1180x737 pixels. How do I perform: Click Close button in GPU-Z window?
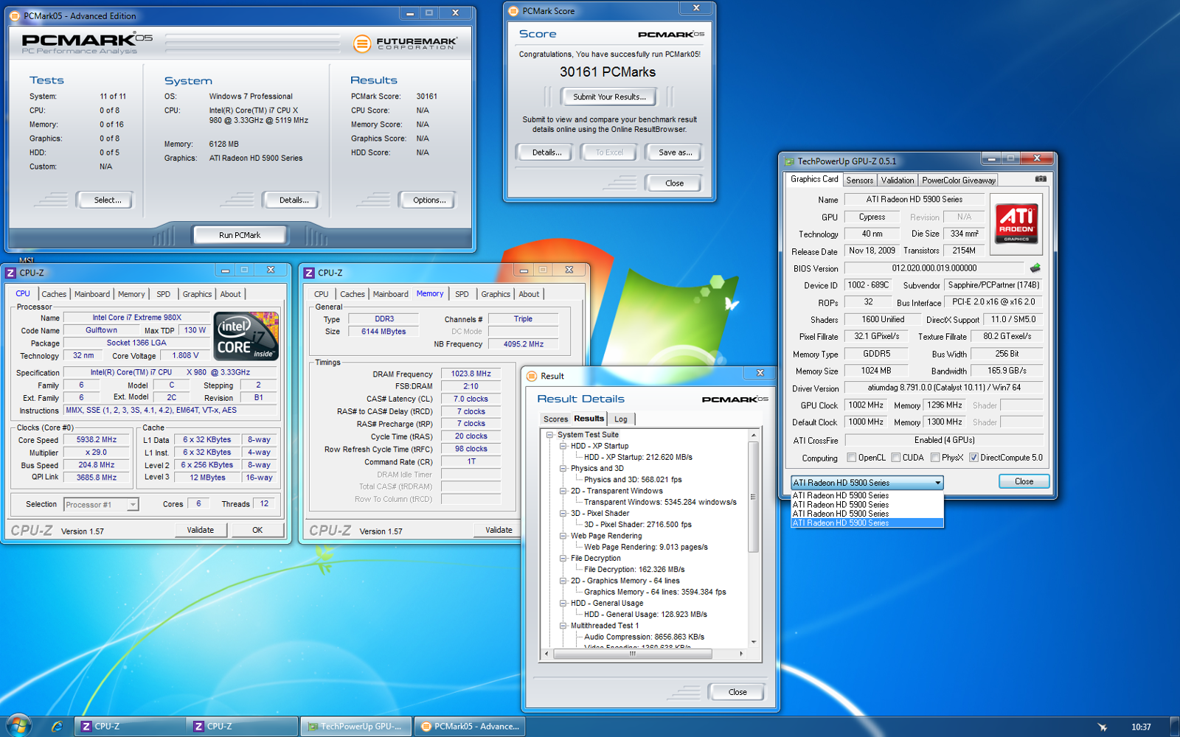tap(1024, 481)
